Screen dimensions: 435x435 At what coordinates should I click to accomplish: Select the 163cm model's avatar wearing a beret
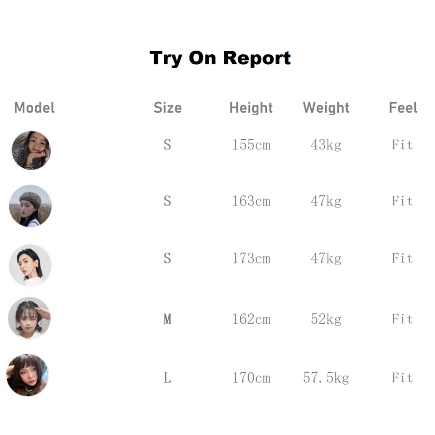30,206
